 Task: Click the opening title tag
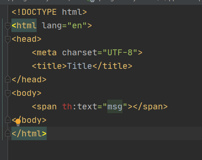(49, 66)
